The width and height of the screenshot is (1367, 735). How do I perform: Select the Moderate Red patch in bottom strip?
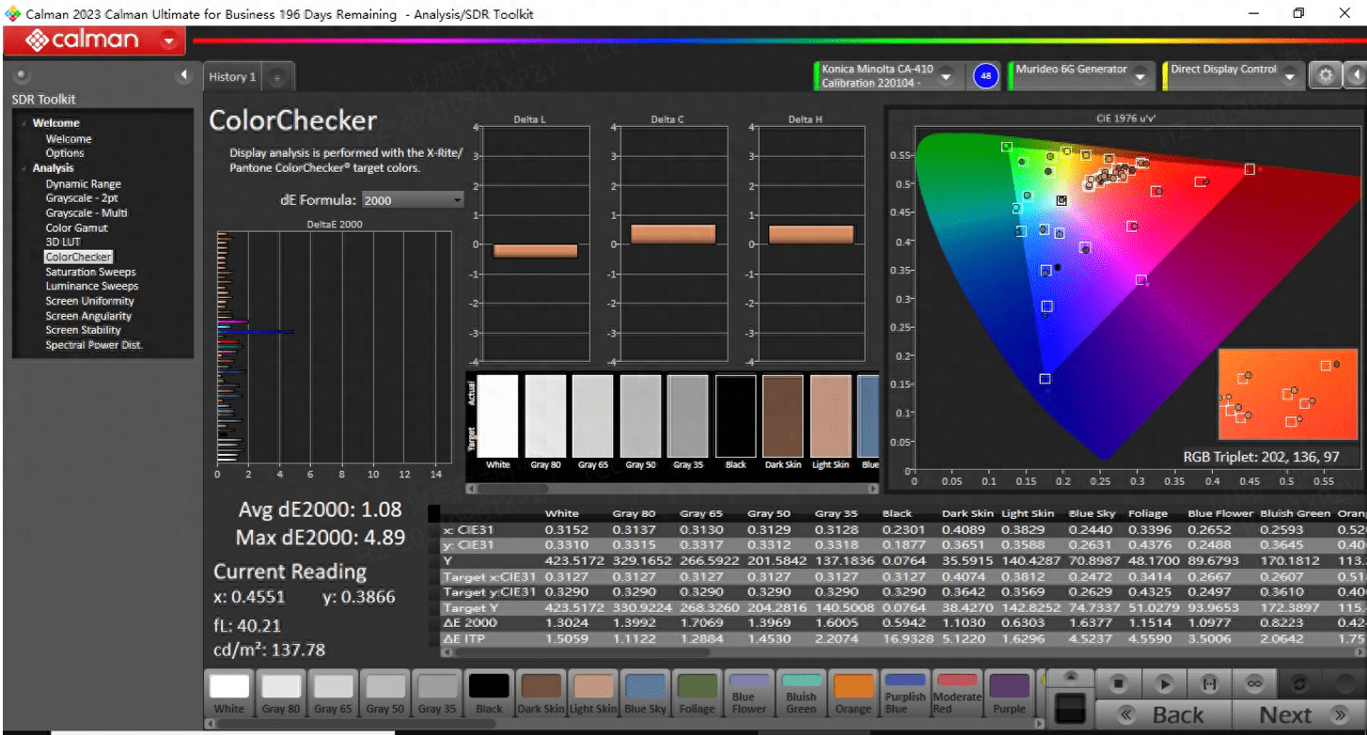(x=957, y=695)
